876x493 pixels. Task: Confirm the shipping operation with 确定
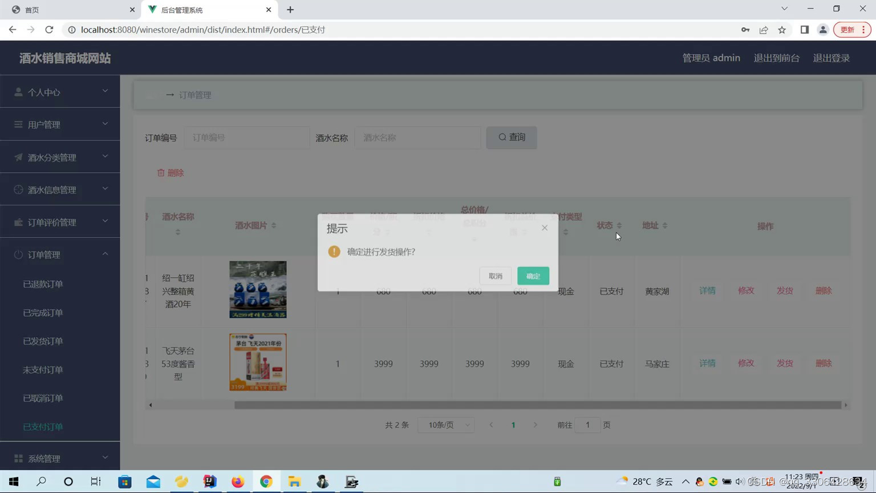(x=533, y=276)
